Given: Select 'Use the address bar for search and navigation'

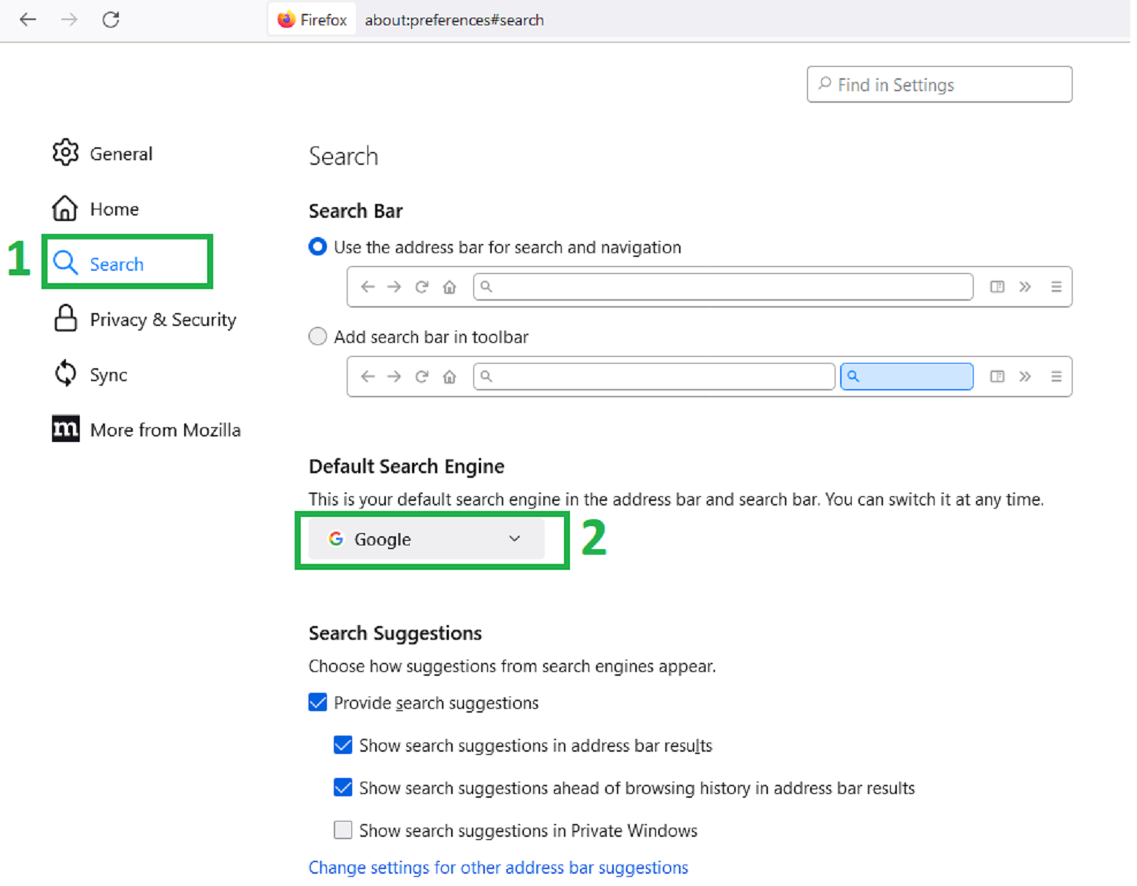Looking at the screenshot, I should pyautogui.click(x=317, y=247).
